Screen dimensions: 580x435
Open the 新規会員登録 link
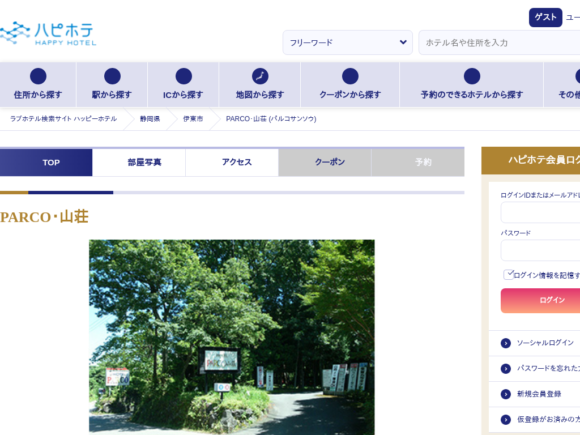539,394
